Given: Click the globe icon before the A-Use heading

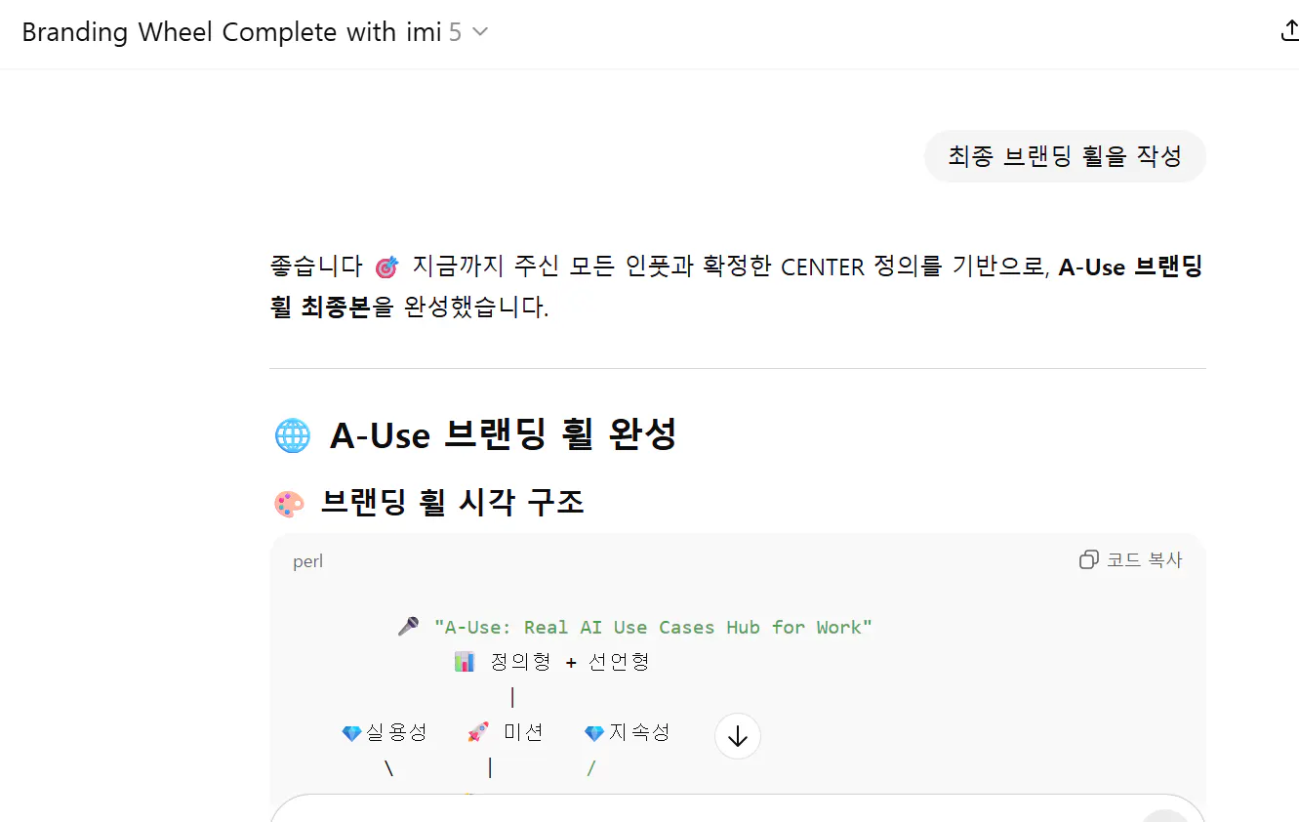Looking at the screenshot, I should [x=290, y=434].
